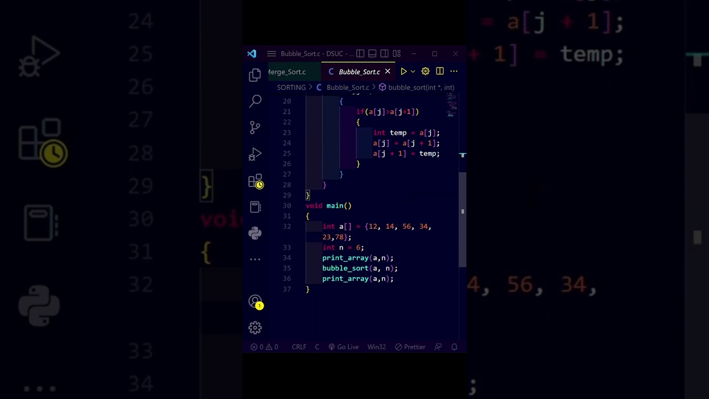Click 'print_array(a,n);' on line 36
This screenshot has height=399, width=709.
(x=358, y=279)
